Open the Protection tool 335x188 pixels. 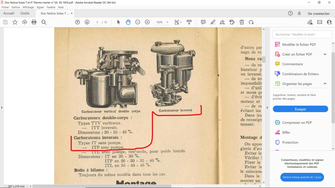coord(290,143)
